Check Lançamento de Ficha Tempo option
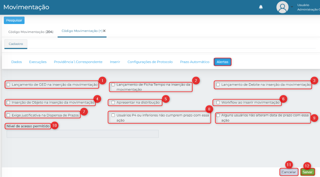 coord(113,85)
